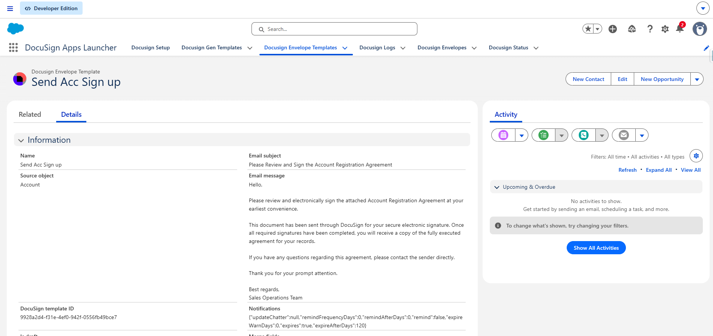Open the Setup gear icon
Viewport: 713px width, 336px height.
665,29
